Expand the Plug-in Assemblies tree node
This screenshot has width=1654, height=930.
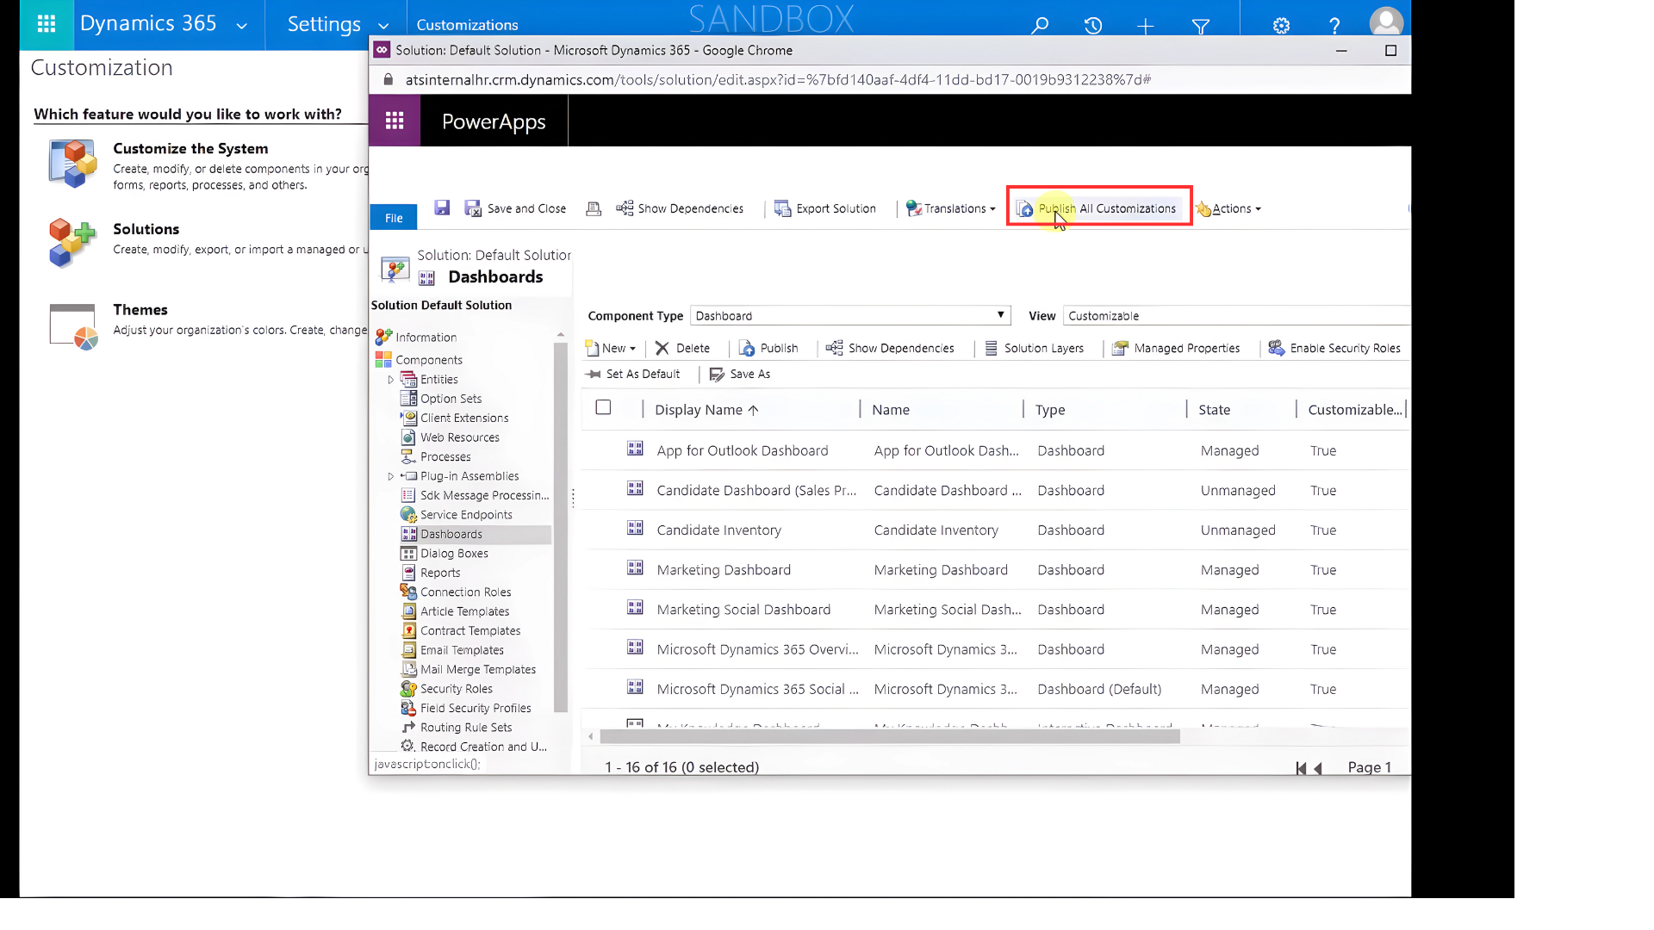(390, 476)
